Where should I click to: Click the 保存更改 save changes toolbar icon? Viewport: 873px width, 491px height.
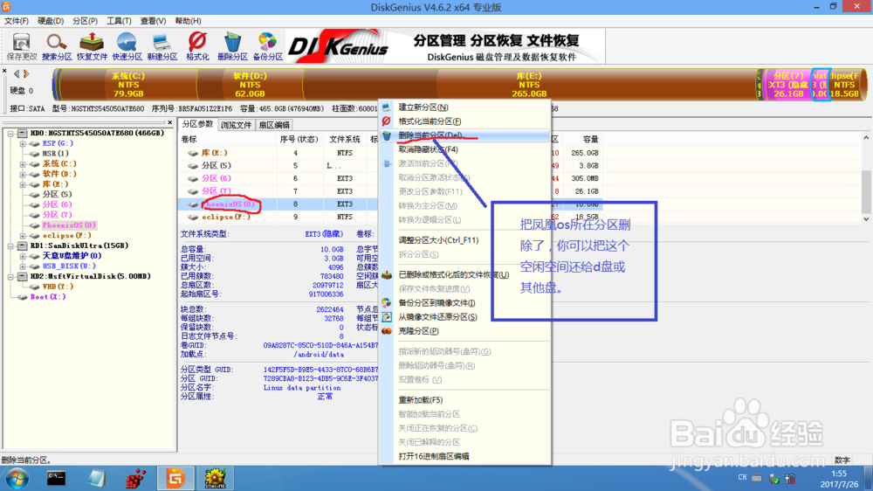(x=22, y=47)
